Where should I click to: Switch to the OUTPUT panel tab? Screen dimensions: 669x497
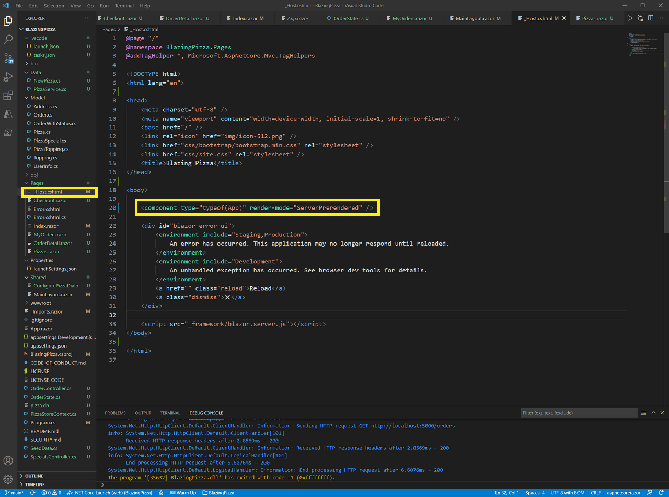(x=143, y=413)
